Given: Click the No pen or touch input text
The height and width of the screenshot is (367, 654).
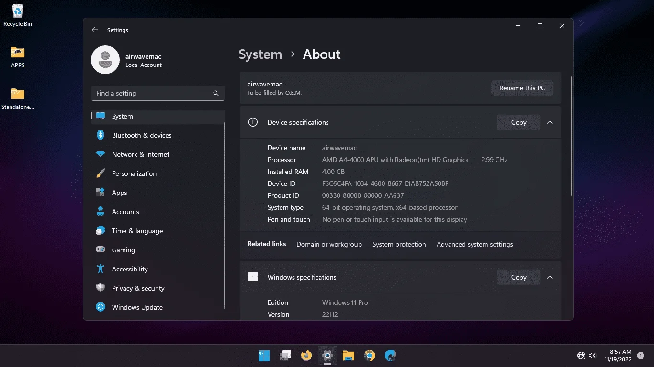Looking at the screenshot, I should tap(395, 219).
